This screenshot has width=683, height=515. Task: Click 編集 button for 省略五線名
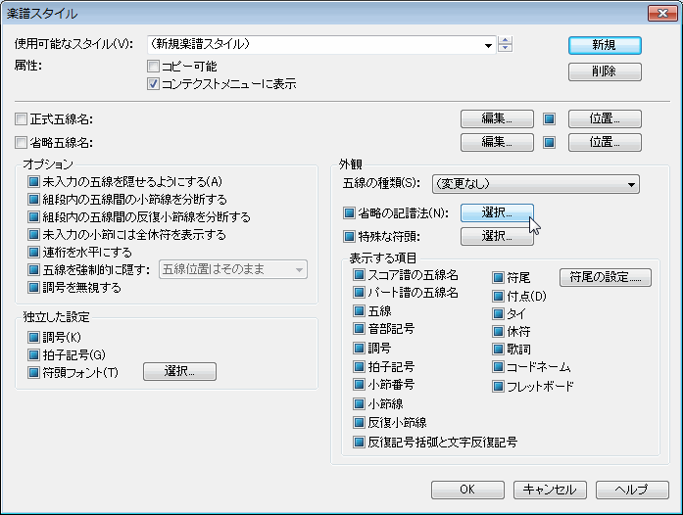point(497,142)
